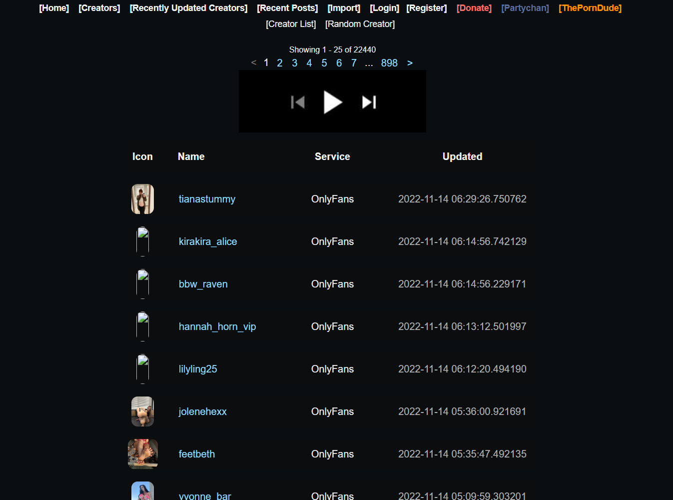Click timestamp 2022-11-14 06:29:26.750762
The width and height of the screenshot is (673, 500).
pyautogui.click(x=462, y=199)
